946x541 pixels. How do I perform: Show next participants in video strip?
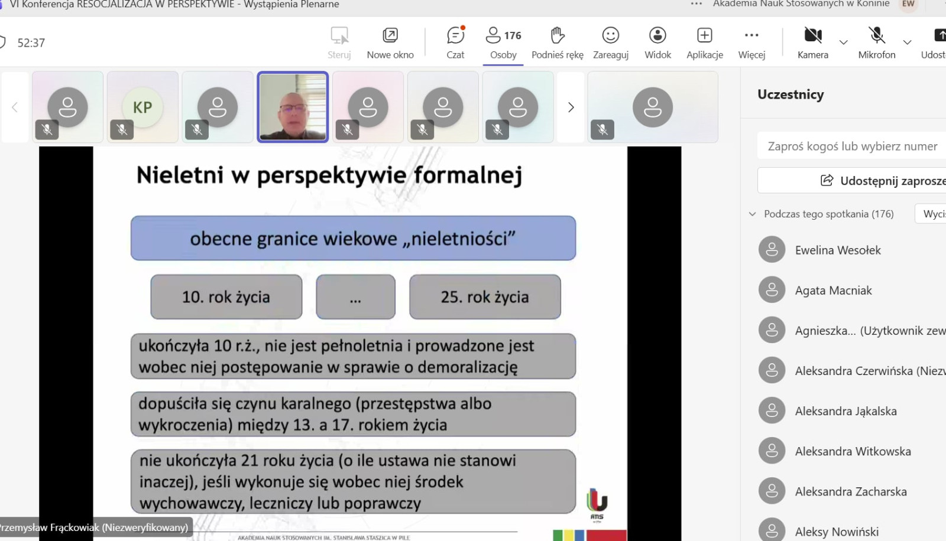pyautogui.click(x=571, y=107)
